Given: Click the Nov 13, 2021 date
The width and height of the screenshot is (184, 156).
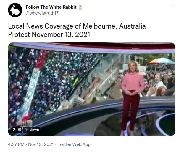Looking at the screenshot, I should click(x=41, y=144).
